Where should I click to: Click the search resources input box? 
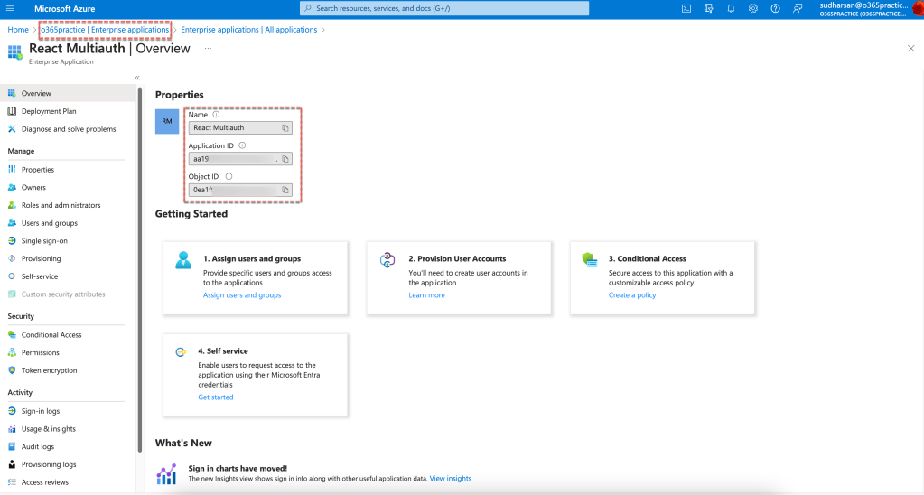pyautogui.click(x=444, y=8)
